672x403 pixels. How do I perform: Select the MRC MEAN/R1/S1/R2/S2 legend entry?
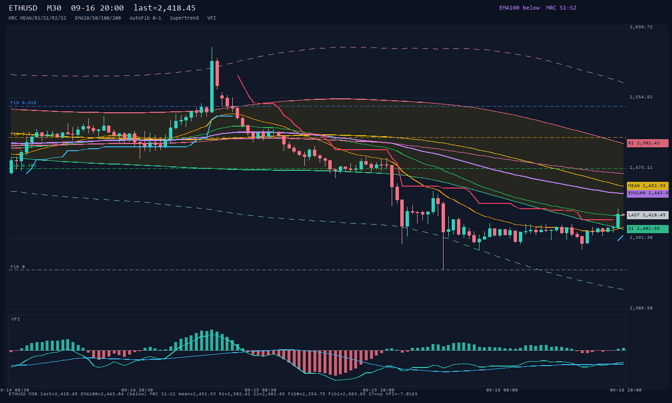click(37, 18)
